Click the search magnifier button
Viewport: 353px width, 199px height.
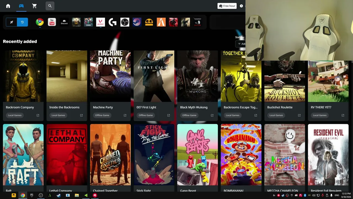(x=50, y=6)
